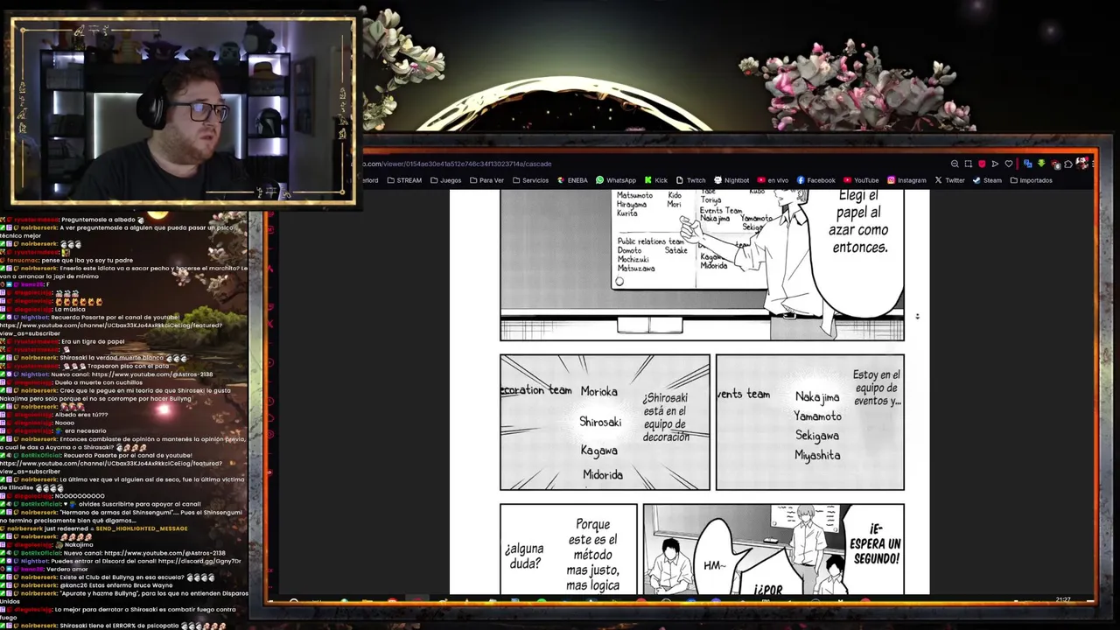The width and height of the screenshot is (1120, 630).
Task: Click the browser address bar URL
Action: tap(458, 164)
